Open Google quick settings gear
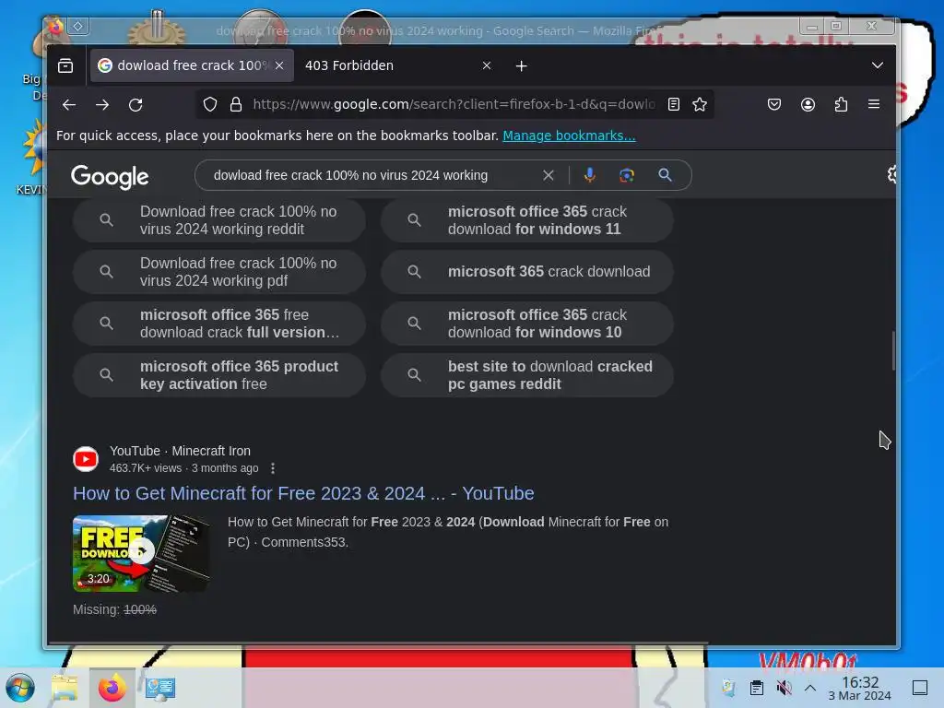This screenshot has height=708, width=944. (891, 174)
